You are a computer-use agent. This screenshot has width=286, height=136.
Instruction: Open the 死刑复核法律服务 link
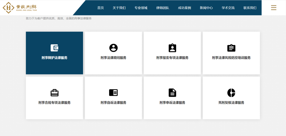[x=231, y=103]
